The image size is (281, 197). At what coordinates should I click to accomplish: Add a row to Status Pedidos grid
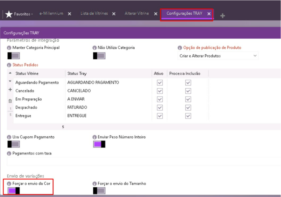[10, 90]
